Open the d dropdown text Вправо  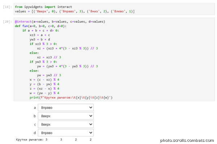point(47,133)
